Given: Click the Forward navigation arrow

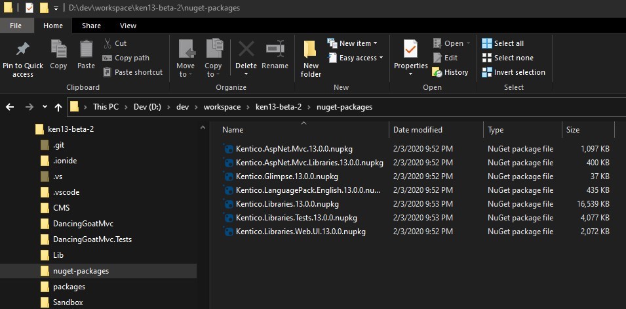Looking at the screenshot, I should click(29, 107).
